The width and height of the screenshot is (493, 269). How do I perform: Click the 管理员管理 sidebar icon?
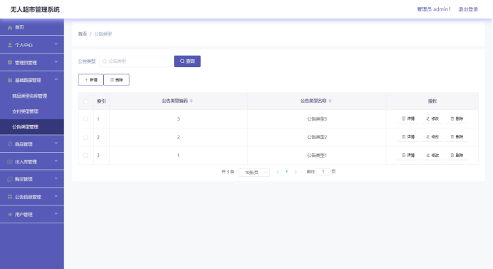pyautogui.click(x=10, y=62)
